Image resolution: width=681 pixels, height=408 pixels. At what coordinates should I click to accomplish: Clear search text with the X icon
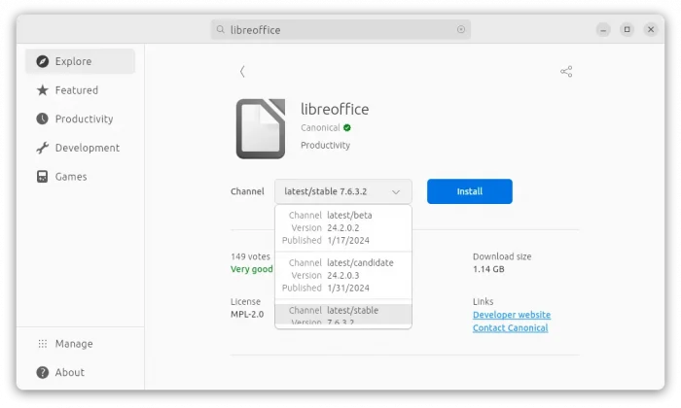[x=461, y=30]
